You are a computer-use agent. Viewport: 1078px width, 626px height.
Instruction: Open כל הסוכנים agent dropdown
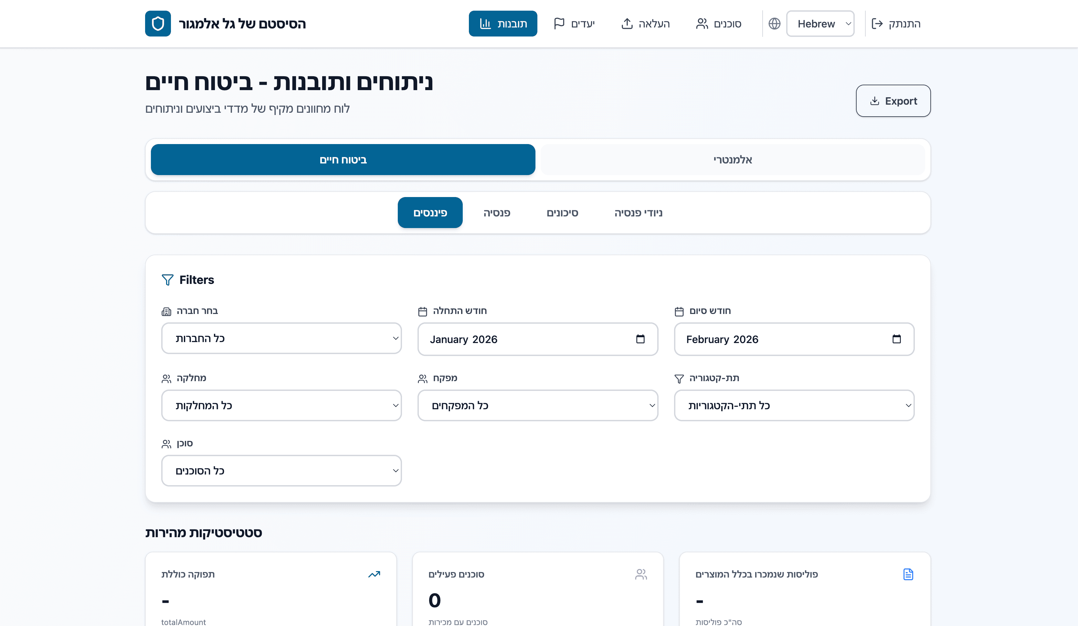281,471
